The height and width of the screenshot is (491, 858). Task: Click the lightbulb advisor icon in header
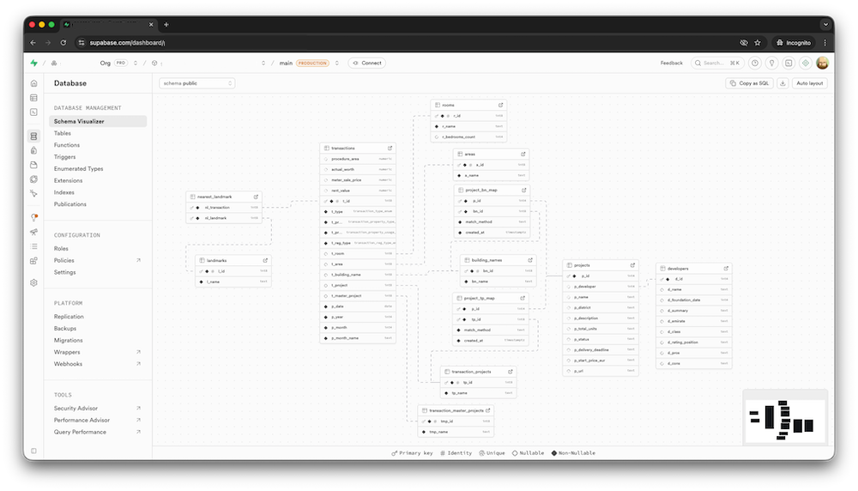click(x=771, y=63)
